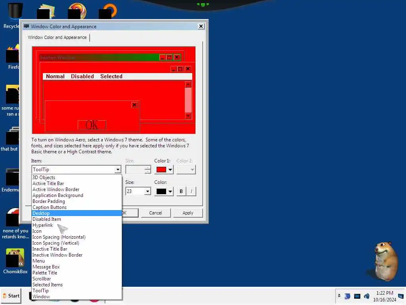Choose Window list entry
The width and height of the screenshot is (406, 305).
point(77,297)
